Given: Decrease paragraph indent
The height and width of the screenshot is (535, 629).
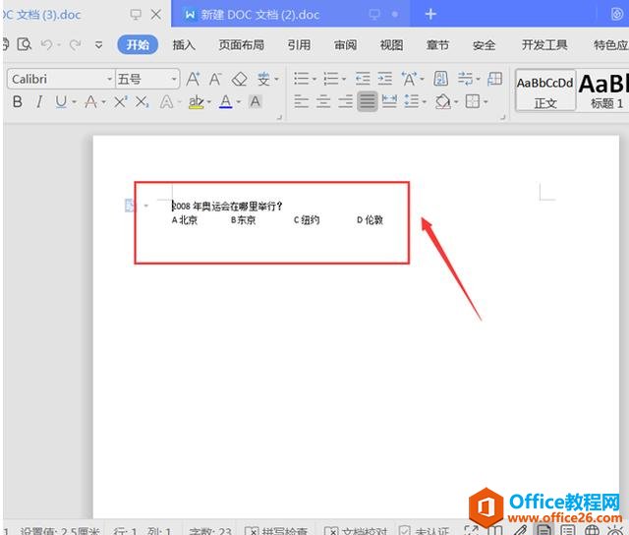Looking at the screenshot, I should (363, 79).
